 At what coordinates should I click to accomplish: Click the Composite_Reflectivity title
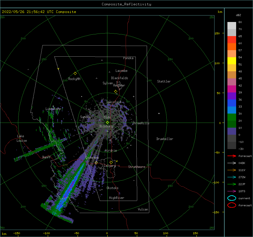[x=126, y=4]
